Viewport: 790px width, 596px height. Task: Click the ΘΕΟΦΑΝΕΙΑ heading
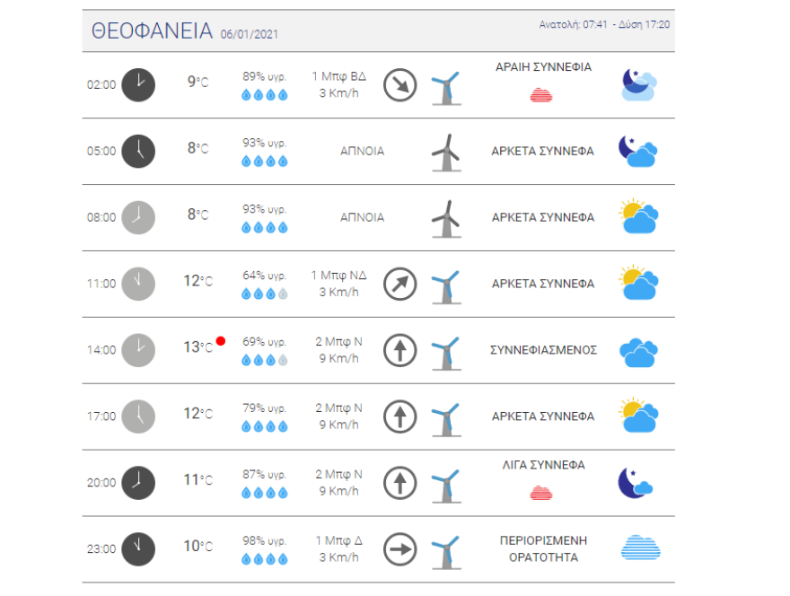(x=152, y=31)
